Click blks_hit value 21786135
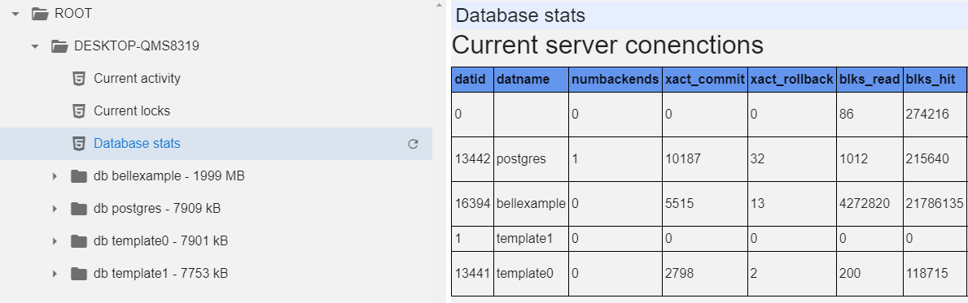968x303 pixels. [x=935, y=203]
